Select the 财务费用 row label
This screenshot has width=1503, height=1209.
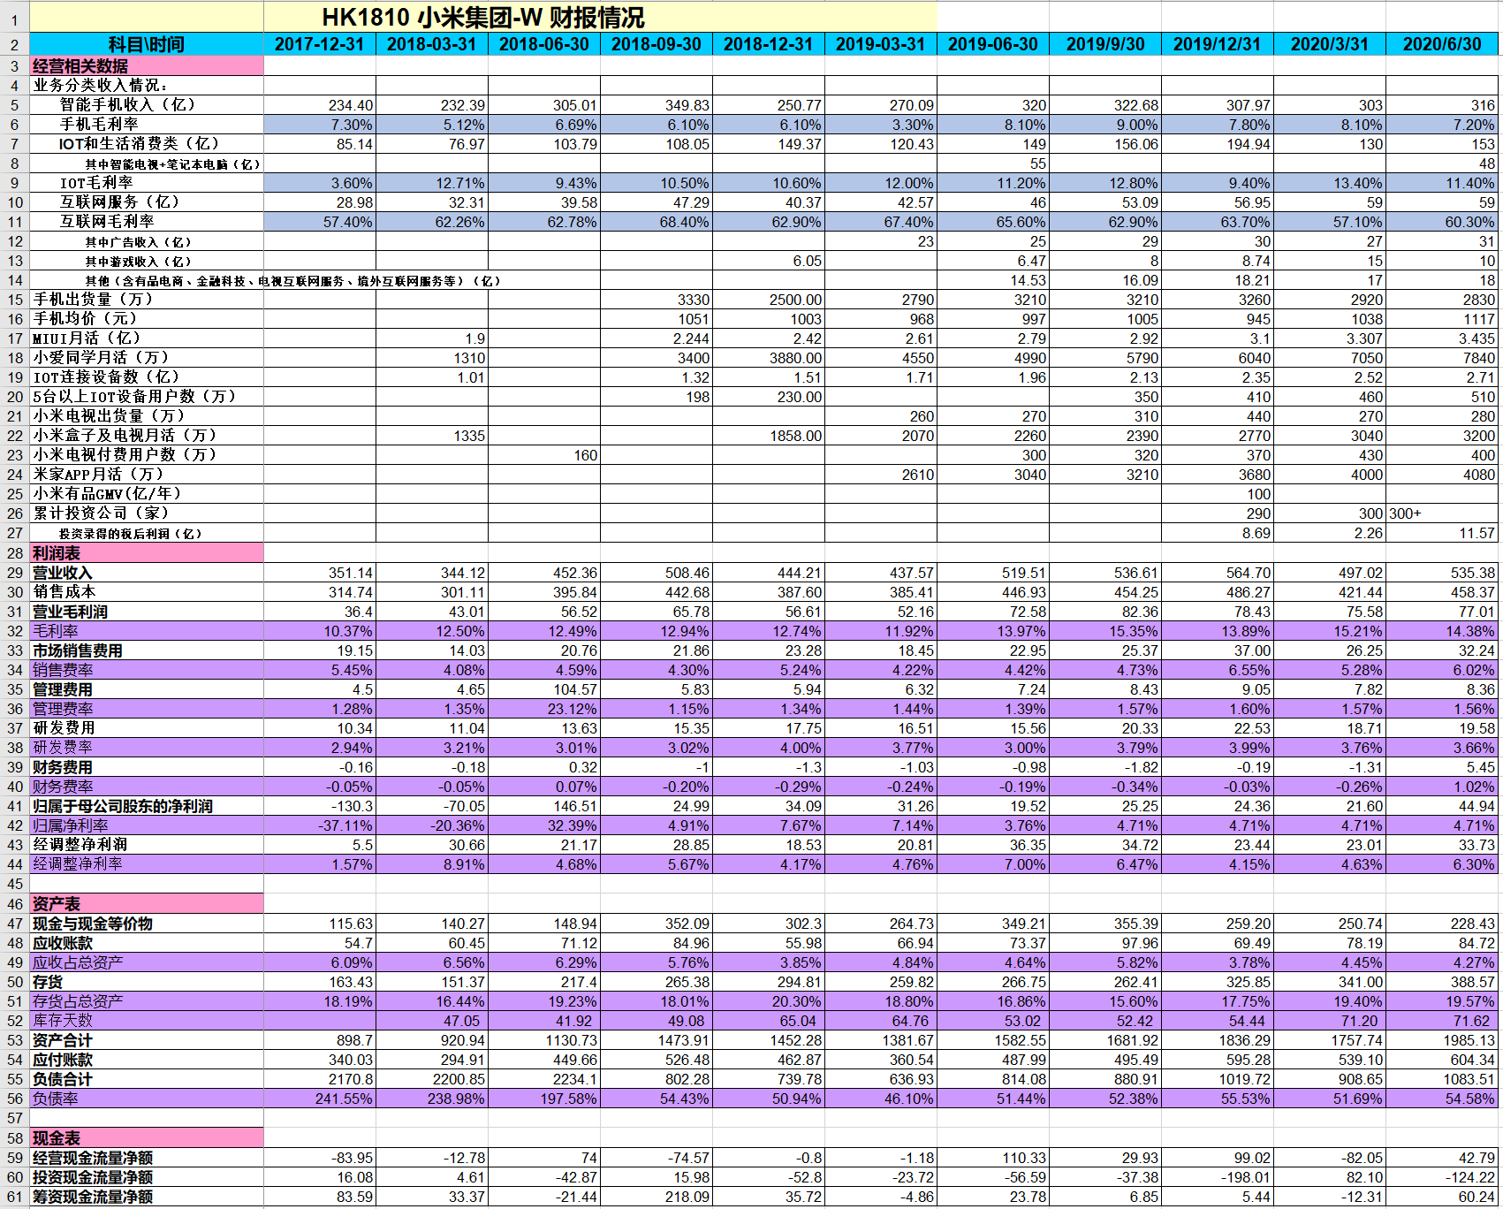(147, 767)
